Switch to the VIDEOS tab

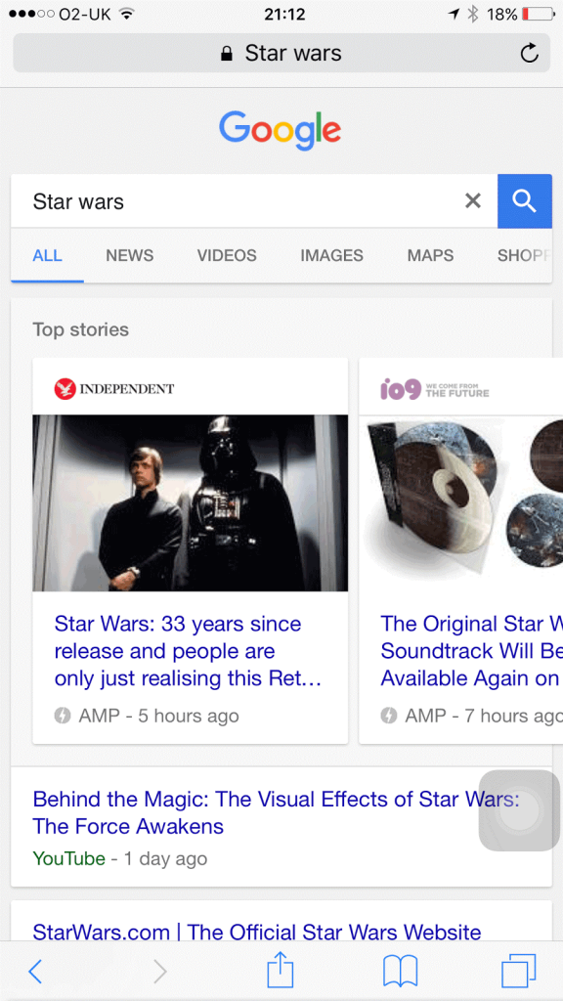point(227,256)
